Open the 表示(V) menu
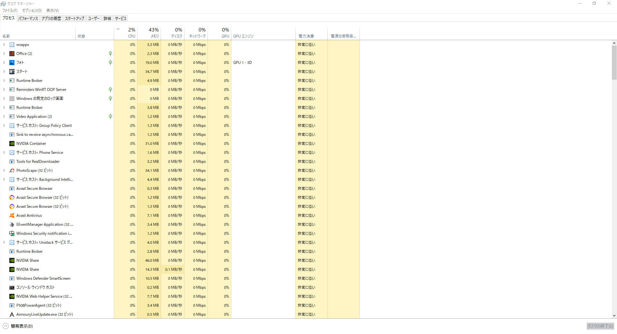This screenshot has height=334, width=617. click(x=52, y=11)
